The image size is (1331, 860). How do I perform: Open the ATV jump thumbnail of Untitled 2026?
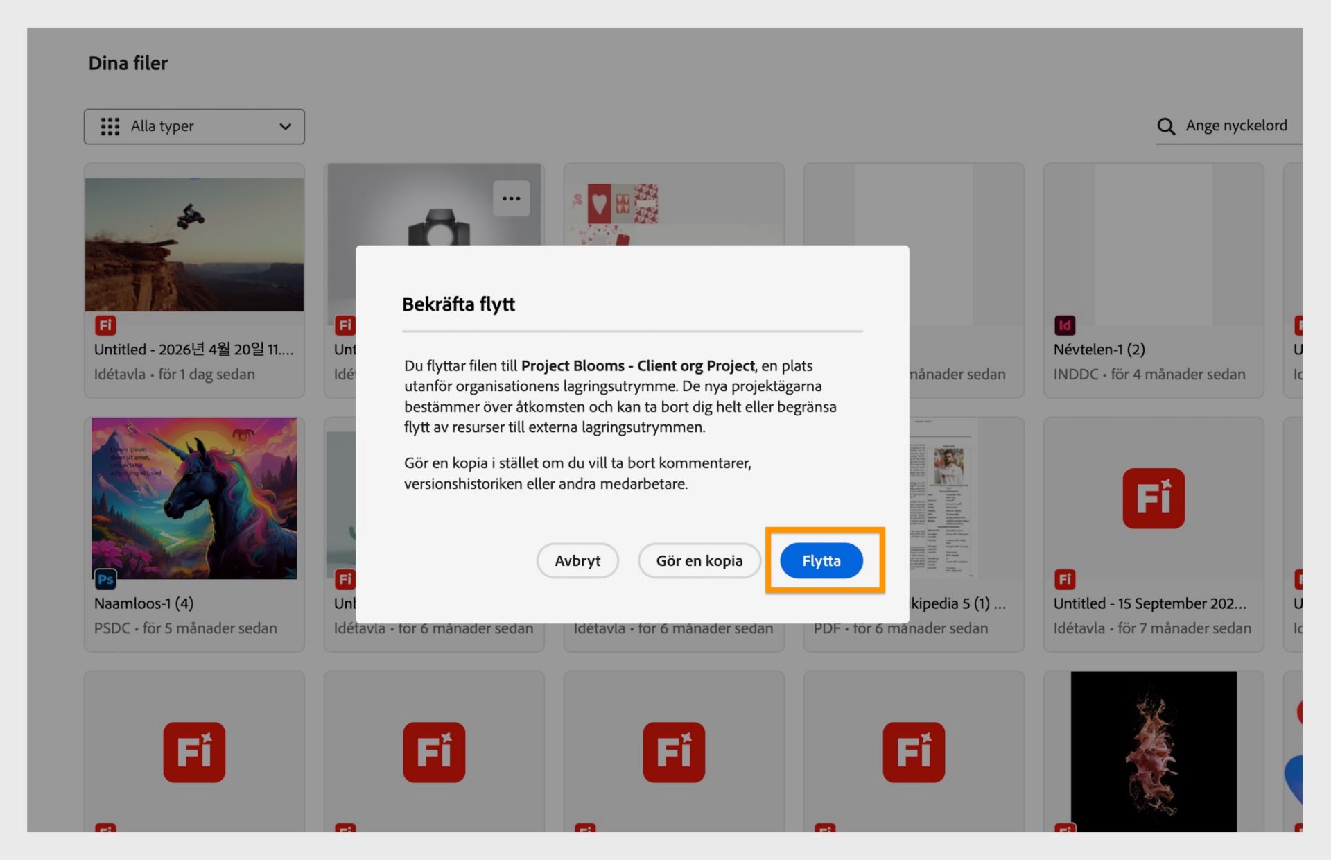click(x=194, y=244)
